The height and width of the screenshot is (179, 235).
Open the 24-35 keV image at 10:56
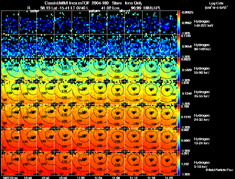click(x=63, y=116)
